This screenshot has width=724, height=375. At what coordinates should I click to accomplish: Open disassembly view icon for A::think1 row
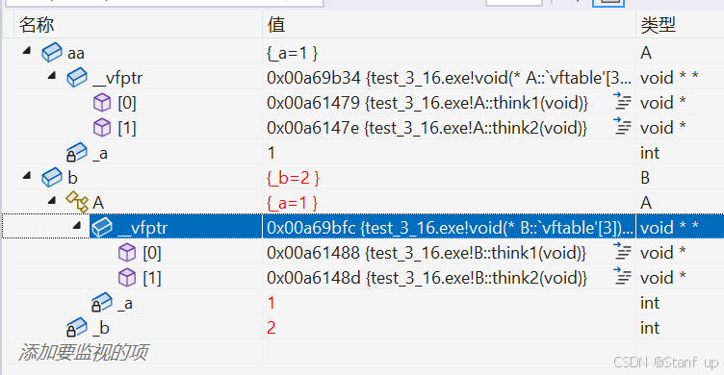point(622,101)
